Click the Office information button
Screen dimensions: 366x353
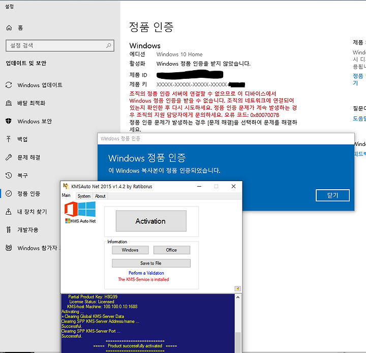(172, 250)
